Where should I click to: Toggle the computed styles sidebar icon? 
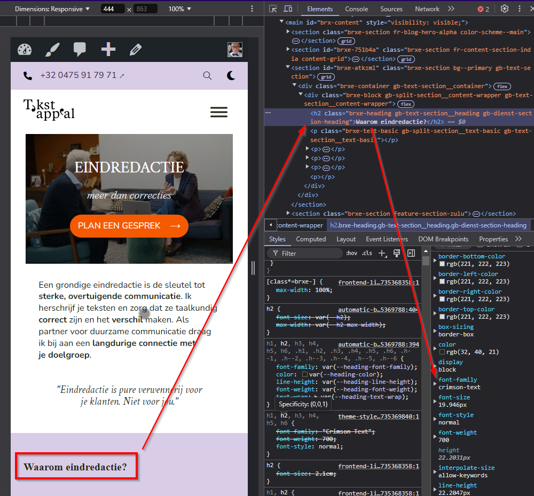[411, 253]
